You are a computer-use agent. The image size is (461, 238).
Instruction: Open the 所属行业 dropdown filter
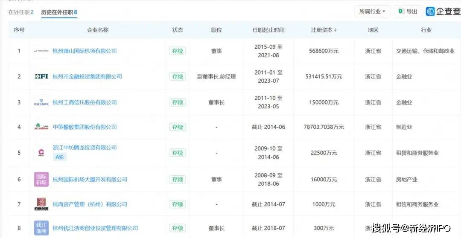pyautogui.click(x=372, y=12)
